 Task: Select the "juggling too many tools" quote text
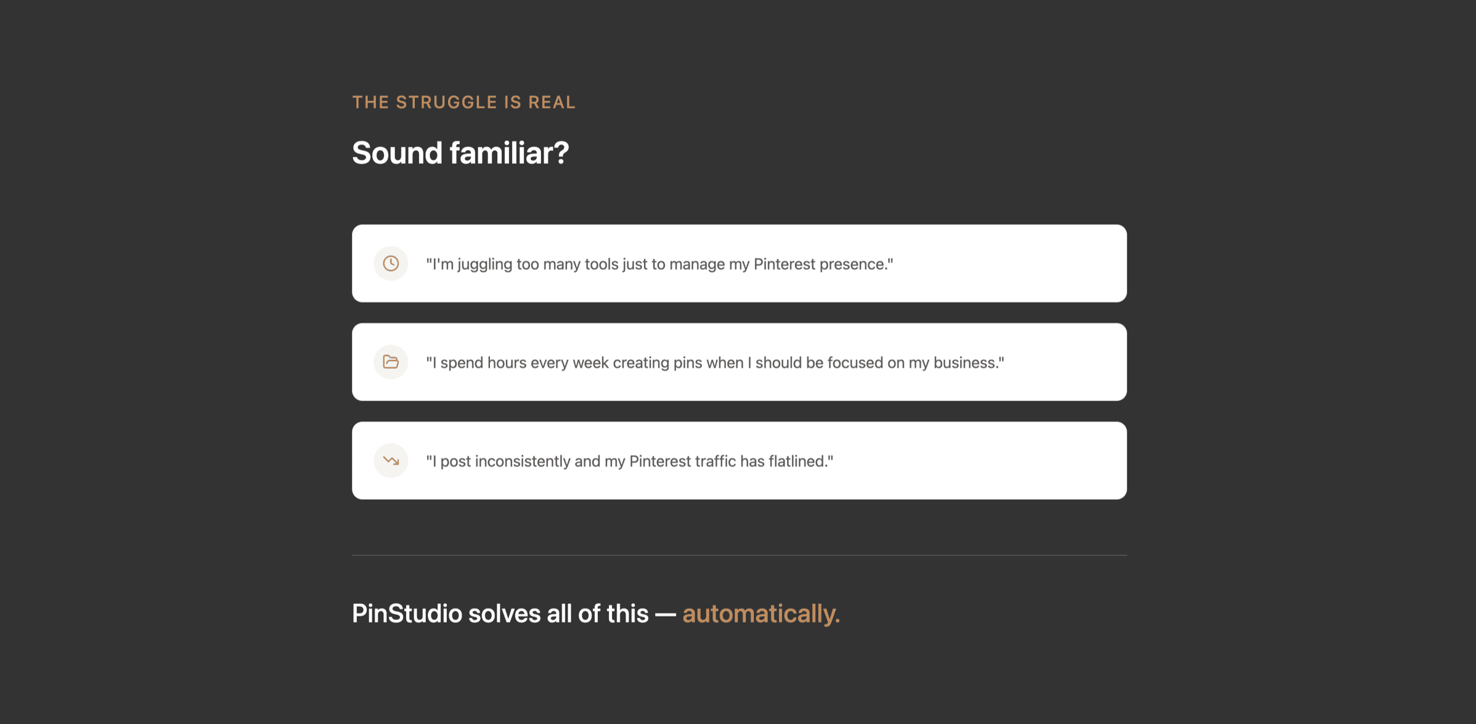coord(659,264)
